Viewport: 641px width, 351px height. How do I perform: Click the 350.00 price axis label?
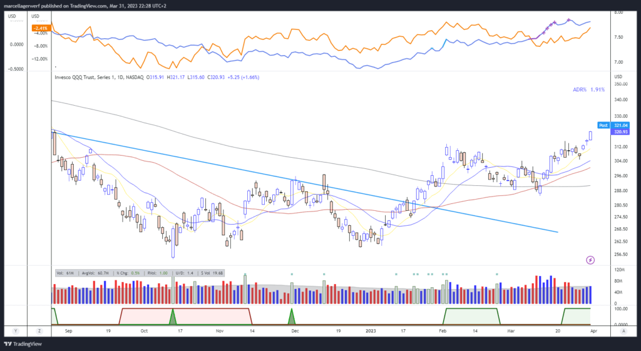click(x=620, y=84)
